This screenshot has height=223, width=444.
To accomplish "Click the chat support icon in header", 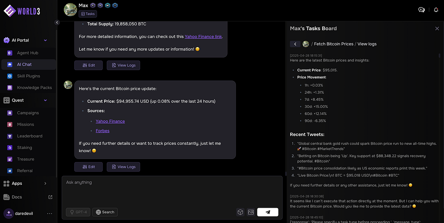I will (x=421, y=10).
